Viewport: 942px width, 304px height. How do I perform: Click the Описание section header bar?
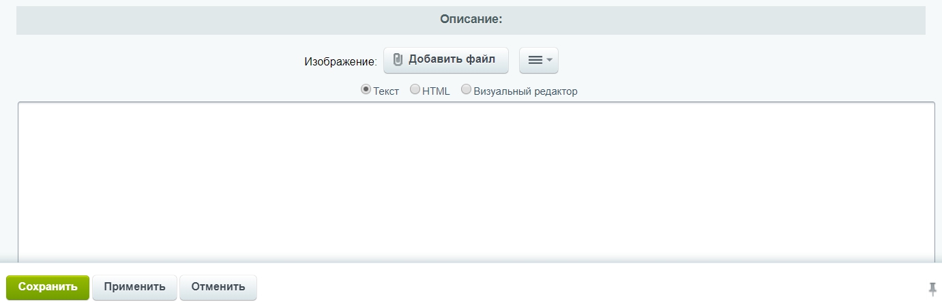point(471,20)
